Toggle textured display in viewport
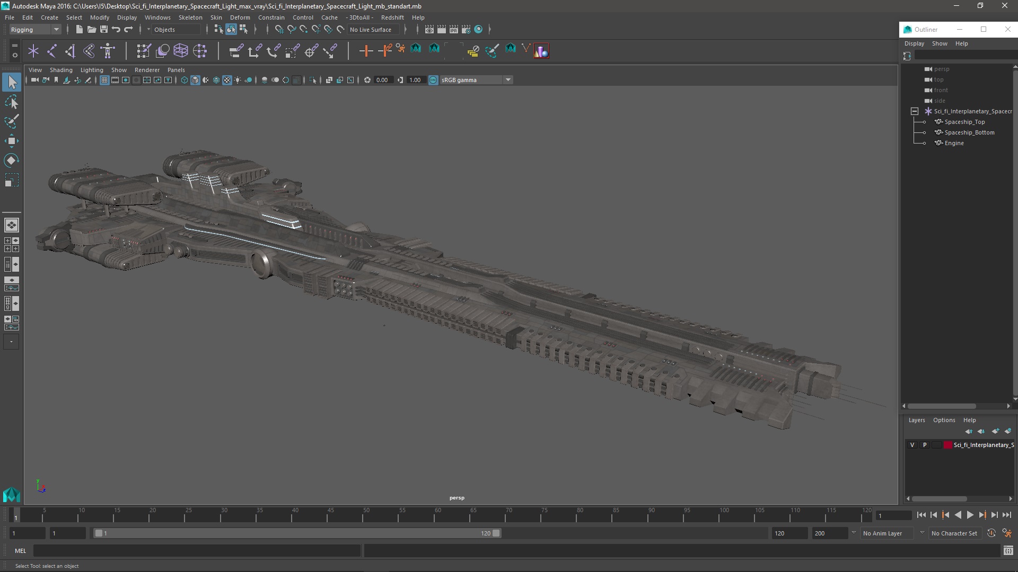 point(227,80)
